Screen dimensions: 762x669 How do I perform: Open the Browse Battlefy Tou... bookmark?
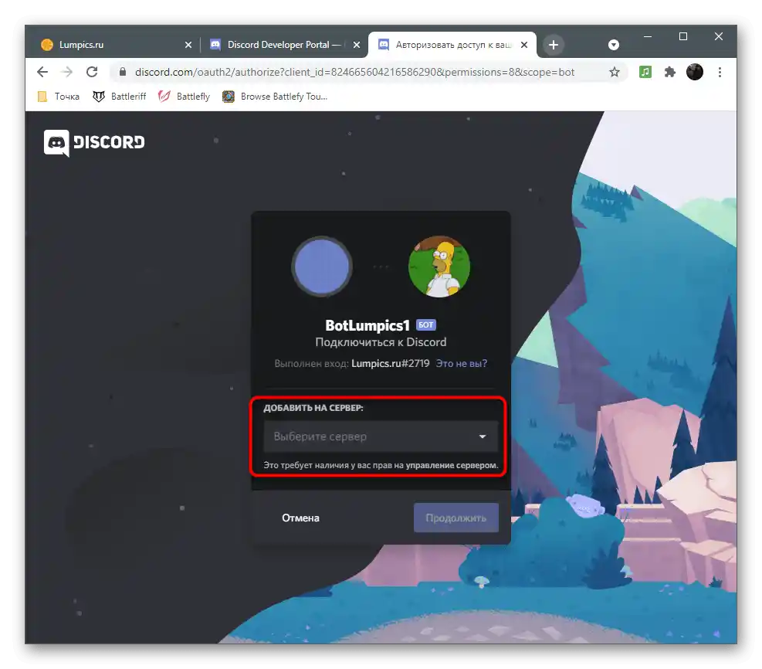click(275, 97)
